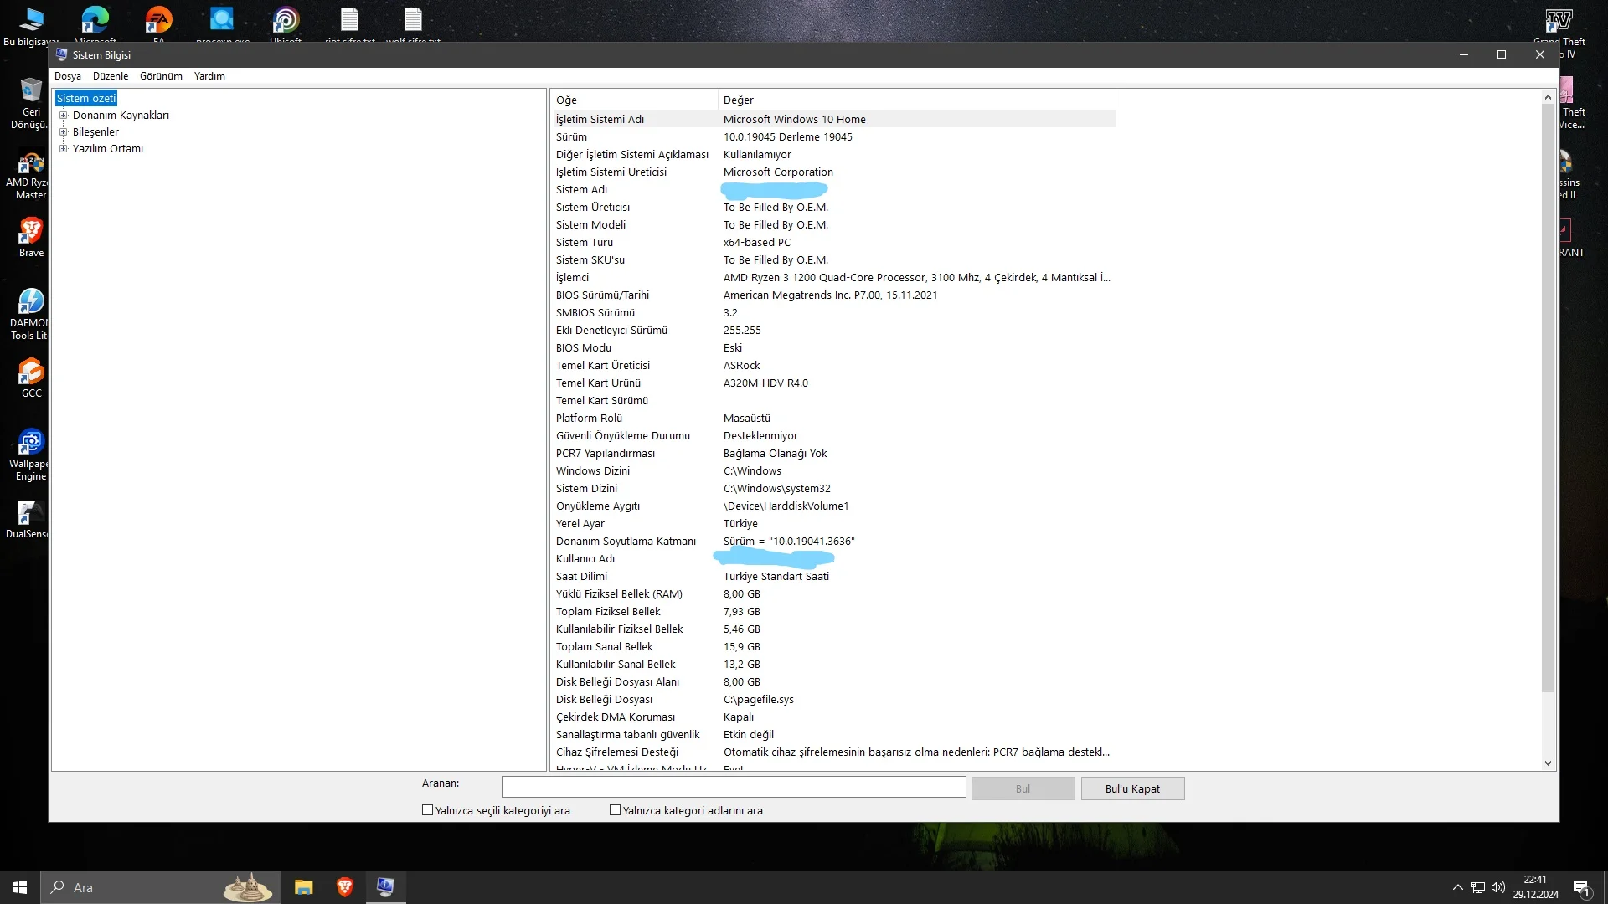The height and width of the screenshot is (904, 1608).
Task: Select the C:\pagefile.sys value
Action: tap(758, 699)
